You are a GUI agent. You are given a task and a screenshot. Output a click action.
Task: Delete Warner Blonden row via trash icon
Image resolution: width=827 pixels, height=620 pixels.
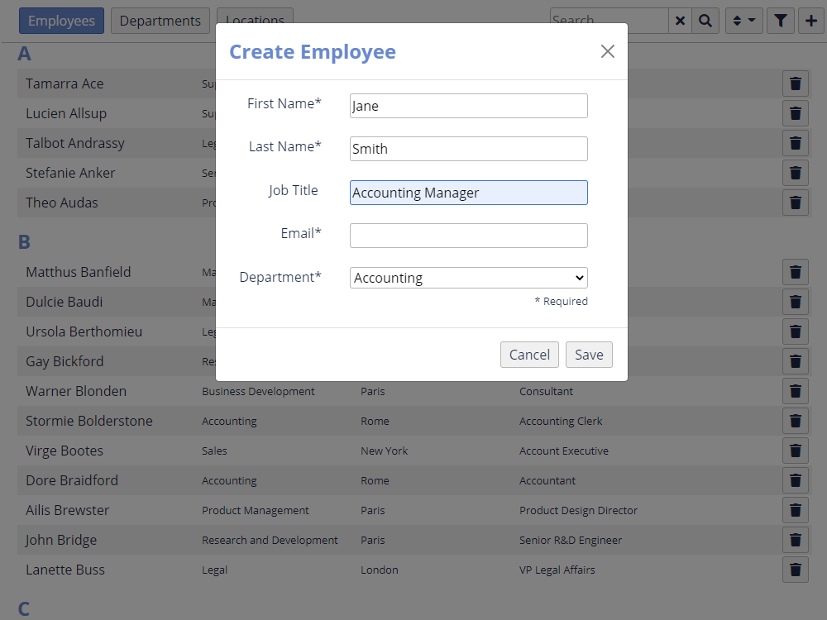(795, 391)
